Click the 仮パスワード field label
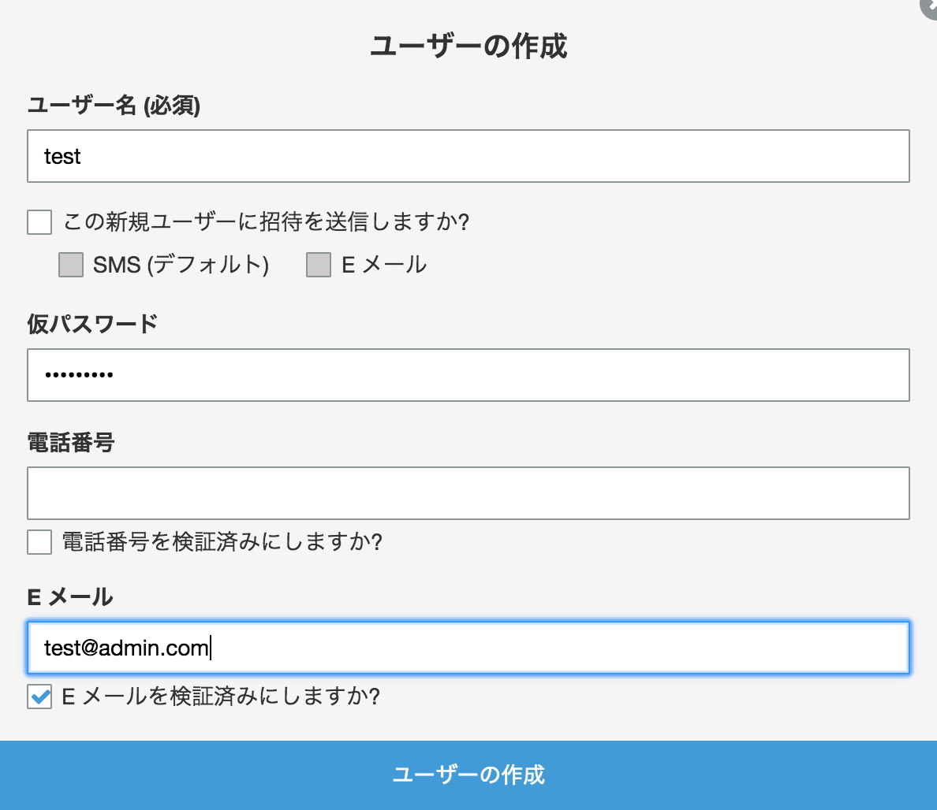 pyautogui.click(x=92, y=323)
